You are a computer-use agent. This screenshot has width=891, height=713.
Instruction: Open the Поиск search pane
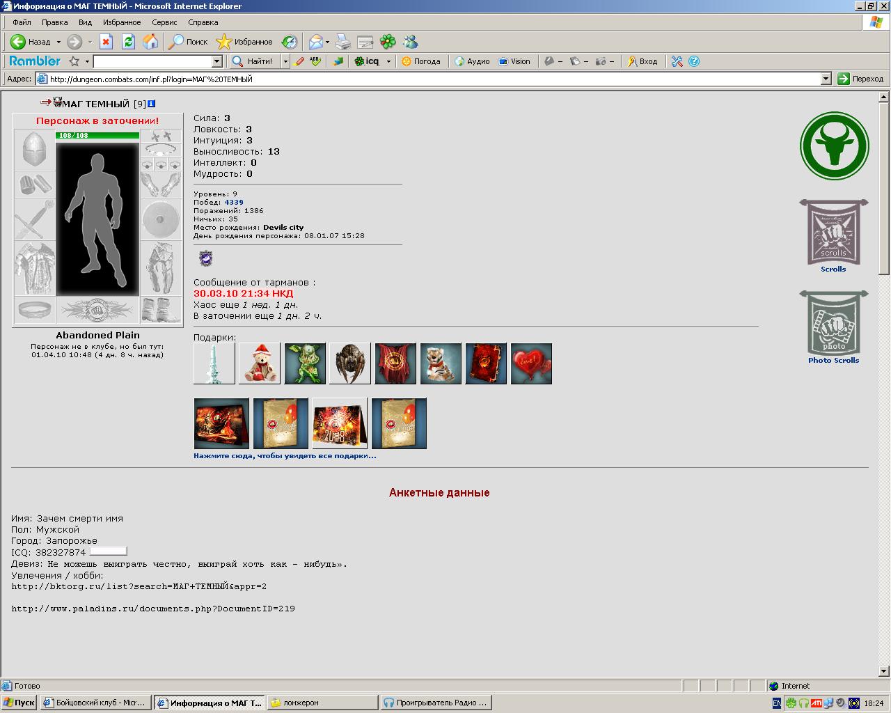click(x=189, y=42)
